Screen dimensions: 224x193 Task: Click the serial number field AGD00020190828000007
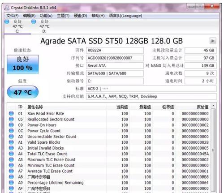[x=115, y=58]
